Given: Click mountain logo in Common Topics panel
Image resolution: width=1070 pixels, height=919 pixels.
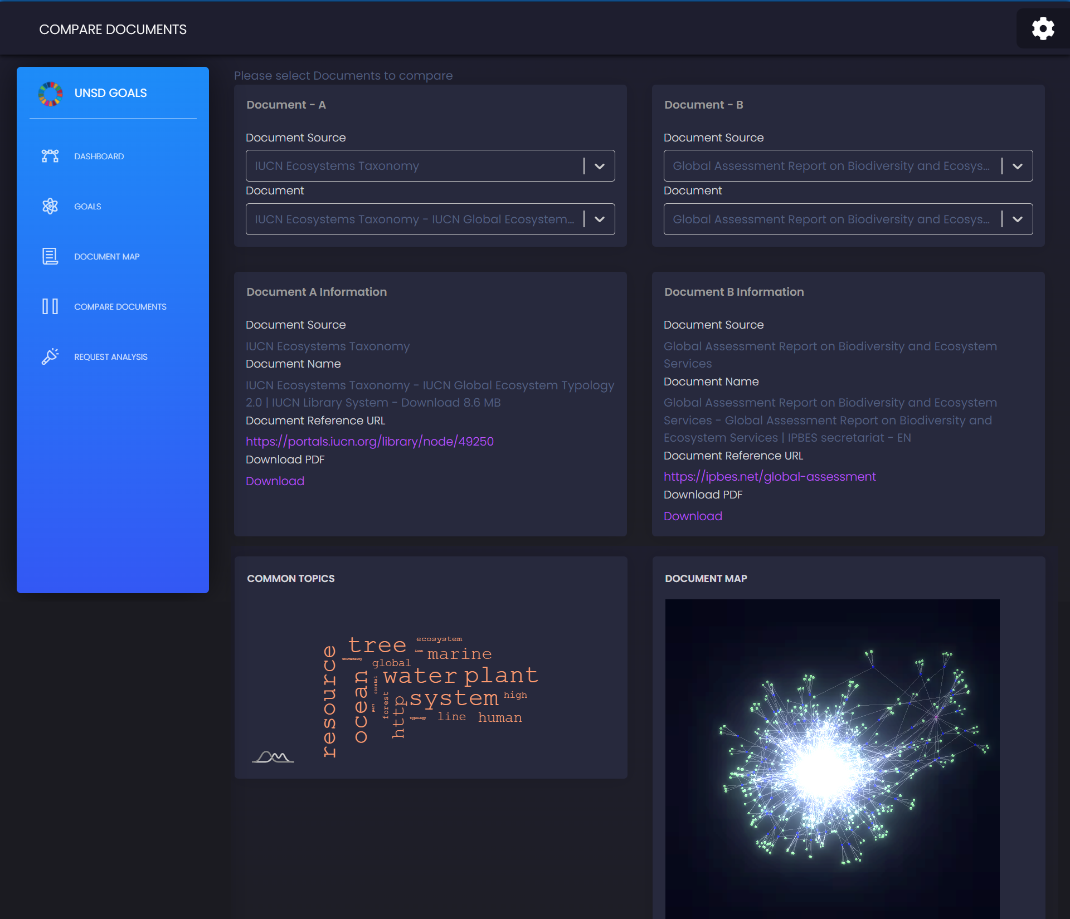Looking at the screenshot, I should [x=273, y=756].
